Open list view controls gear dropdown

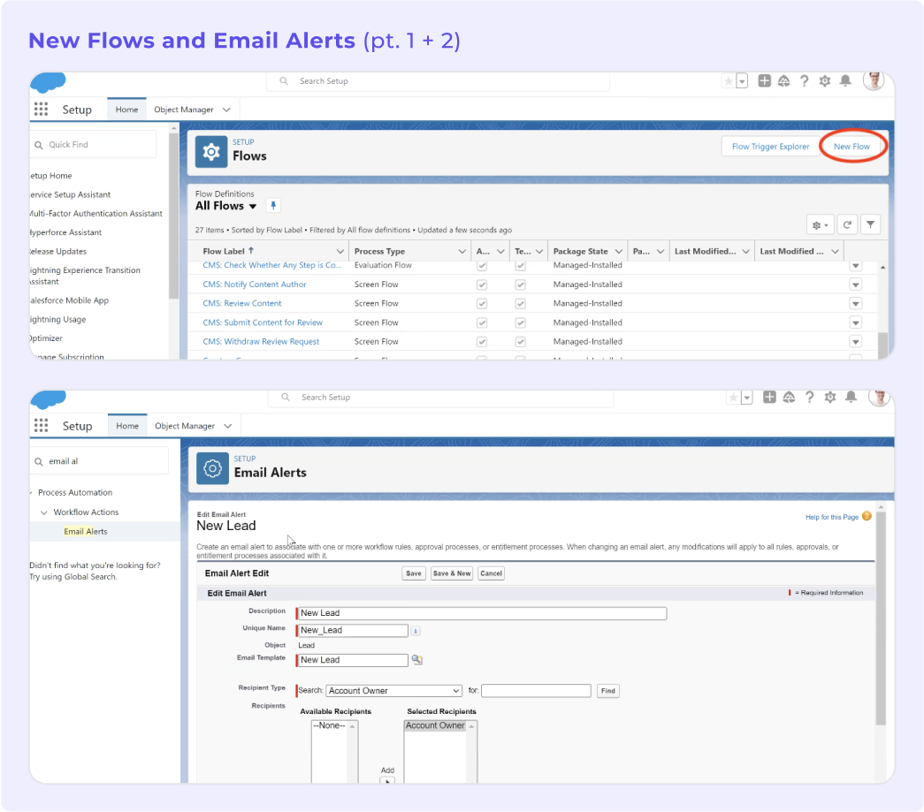[821, 224]
